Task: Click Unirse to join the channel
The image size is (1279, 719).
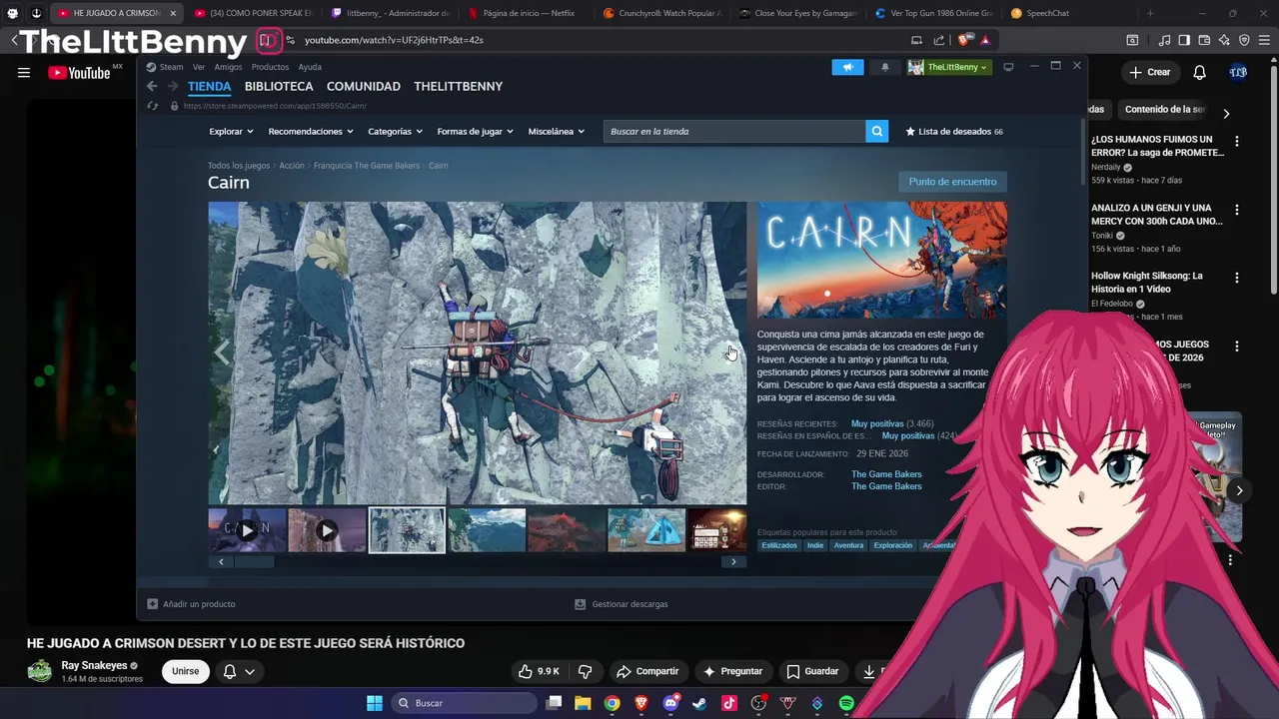Action: coord(186,671)
